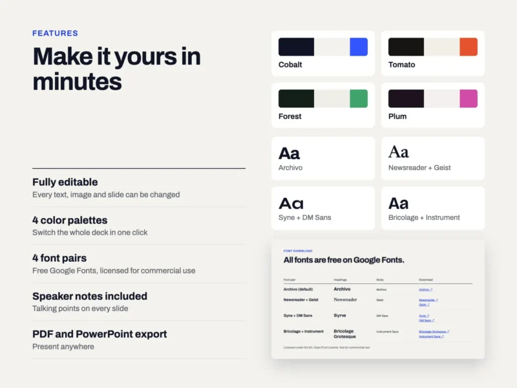Click 'Newsreader + Geist' in the font table
517x388 pixels.
coord(301,300)
